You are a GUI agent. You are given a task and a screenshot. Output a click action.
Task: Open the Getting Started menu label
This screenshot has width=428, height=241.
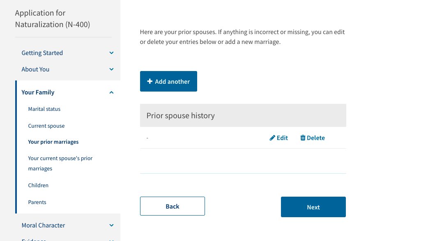(42, 53)
